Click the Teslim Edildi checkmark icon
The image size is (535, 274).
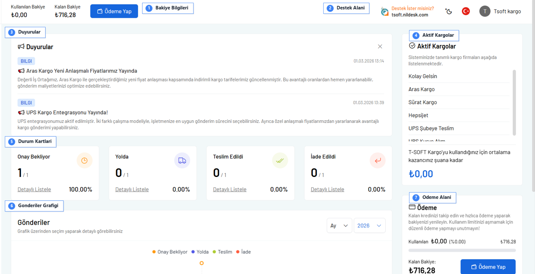coord(280,160)
